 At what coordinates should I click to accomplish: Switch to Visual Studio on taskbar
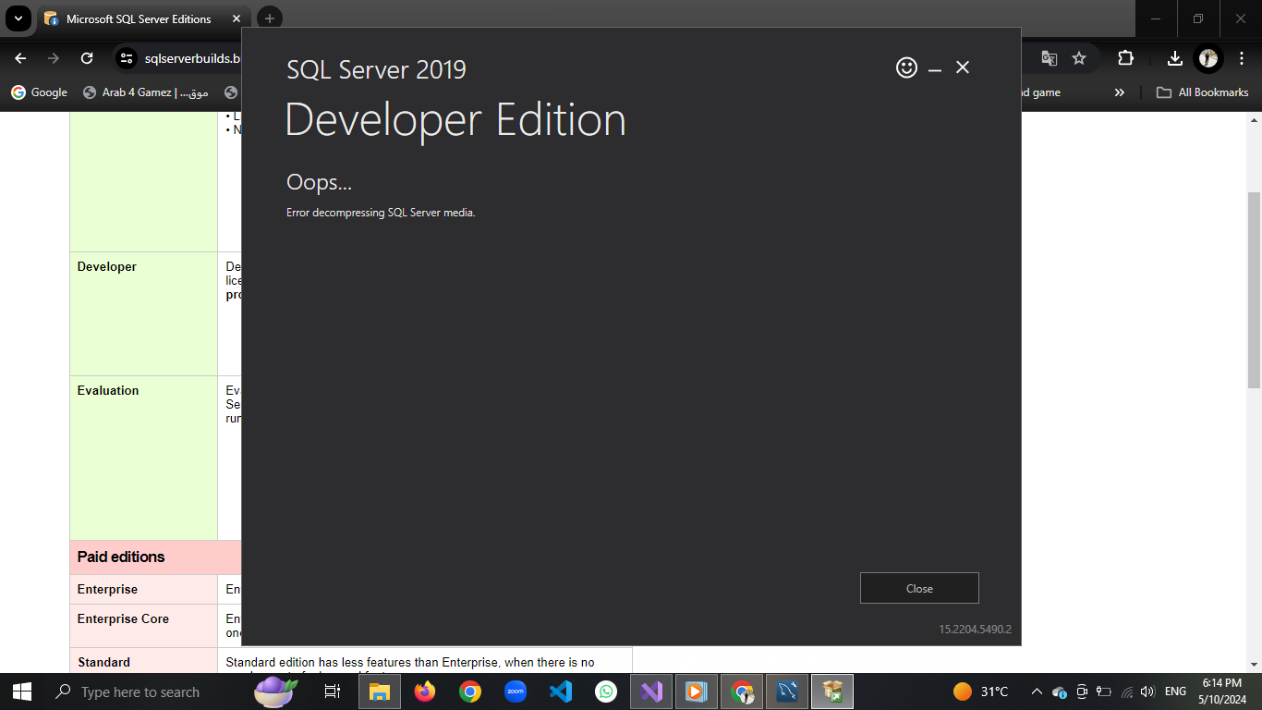[x=651, y=692]
